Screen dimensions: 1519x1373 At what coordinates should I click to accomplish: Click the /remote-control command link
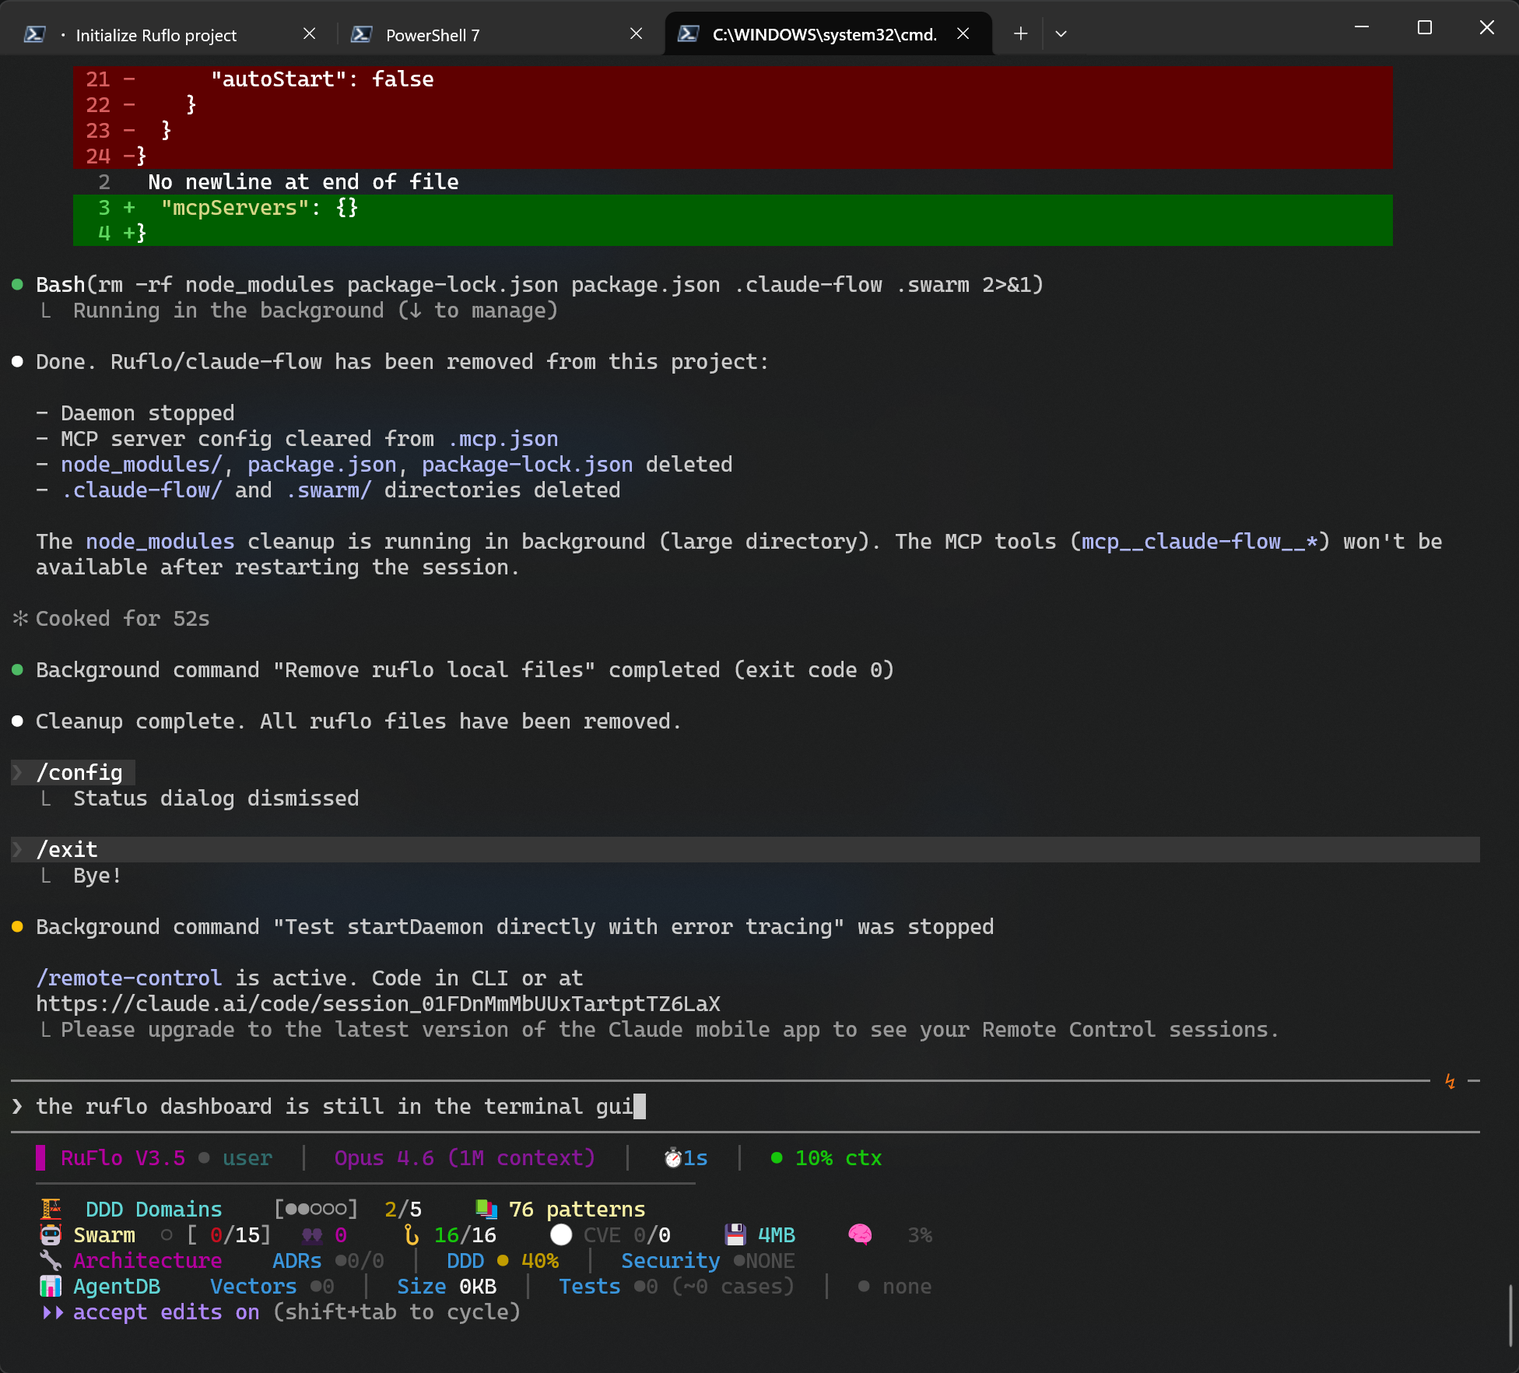[x=129, y=978]
